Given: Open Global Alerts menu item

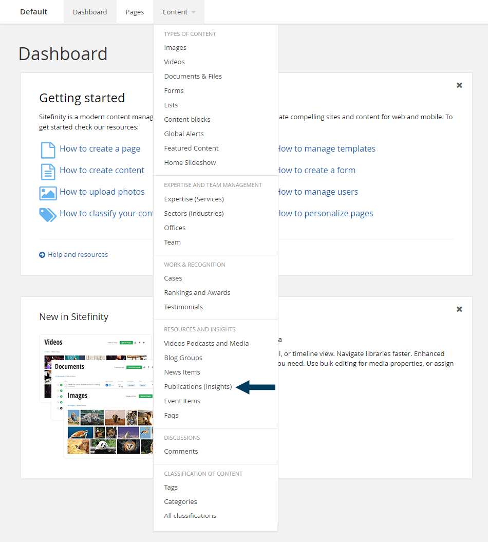Looking at the screenshot, I should [x=183, y=134].
